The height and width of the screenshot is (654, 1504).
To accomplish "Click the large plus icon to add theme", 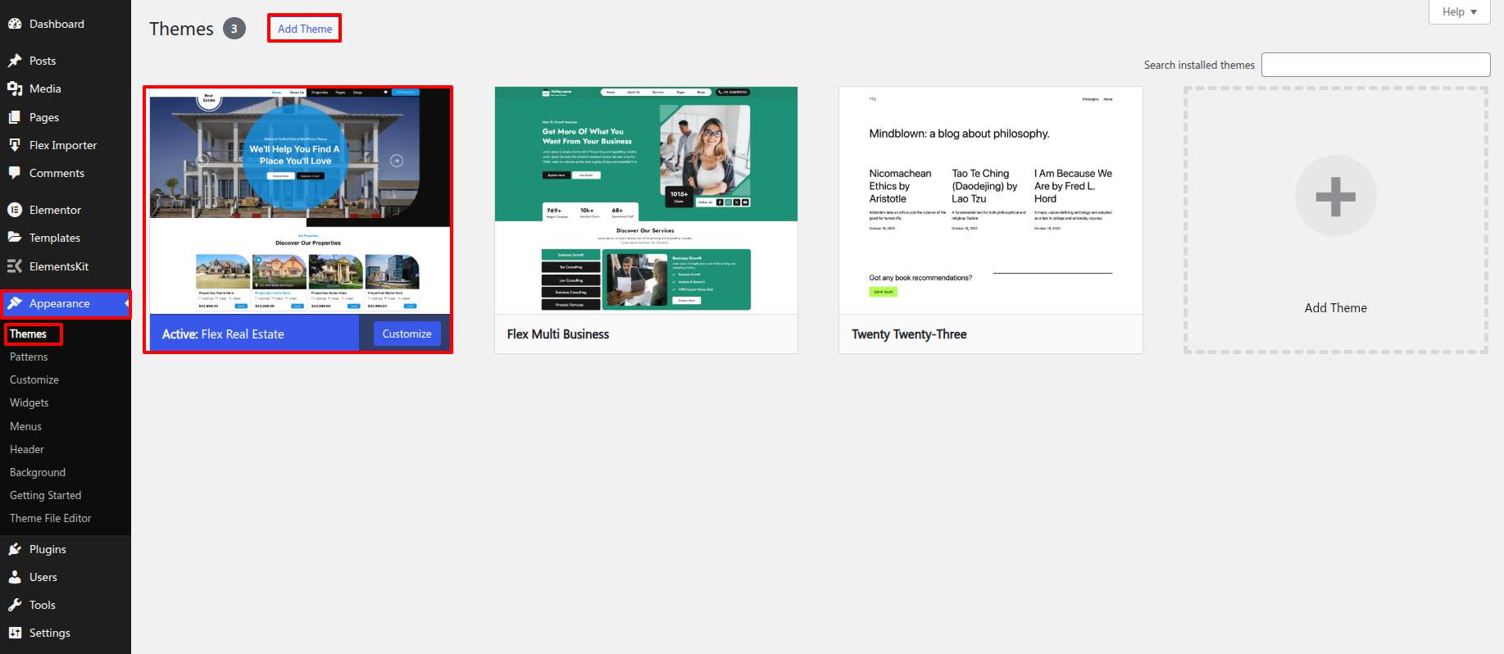I will [x=1335, y=197].
